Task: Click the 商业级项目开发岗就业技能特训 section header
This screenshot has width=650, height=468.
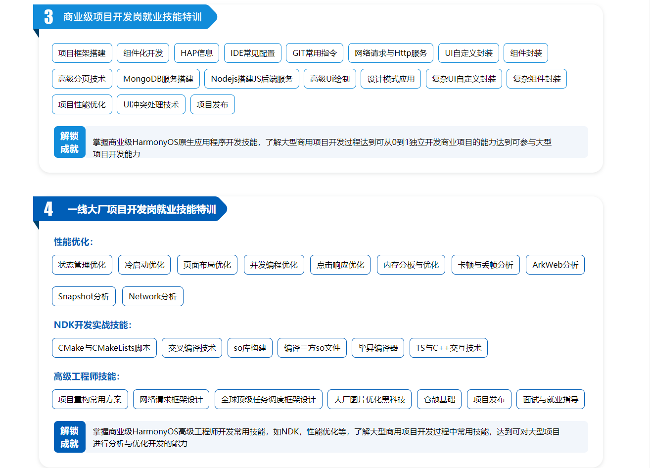Action: pyautogui.click(x=132, y=17)
